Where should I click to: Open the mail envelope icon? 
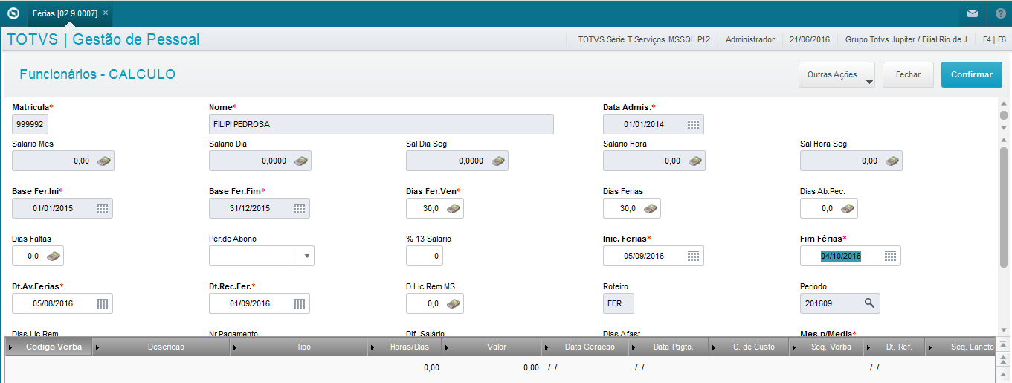[972, 13]
